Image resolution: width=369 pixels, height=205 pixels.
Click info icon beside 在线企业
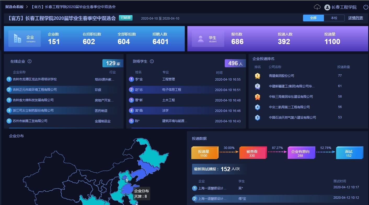(x=30, y=61)
